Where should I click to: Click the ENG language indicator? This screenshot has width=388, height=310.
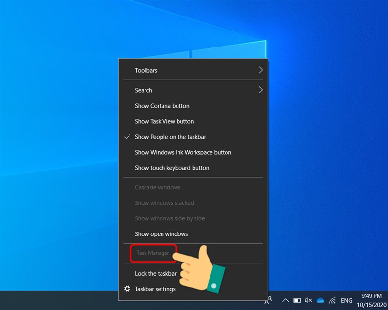click(346, 300)
